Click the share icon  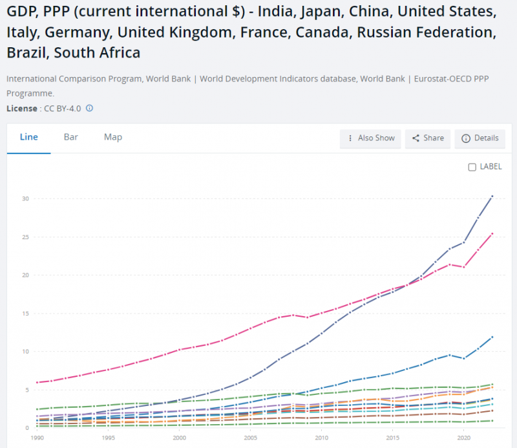pyautogui.click(x=416, y=138)
